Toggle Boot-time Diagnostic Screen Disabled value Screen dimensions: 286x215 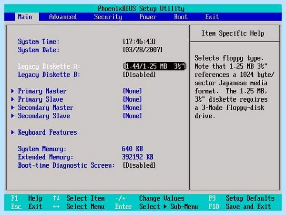[139, 165]
